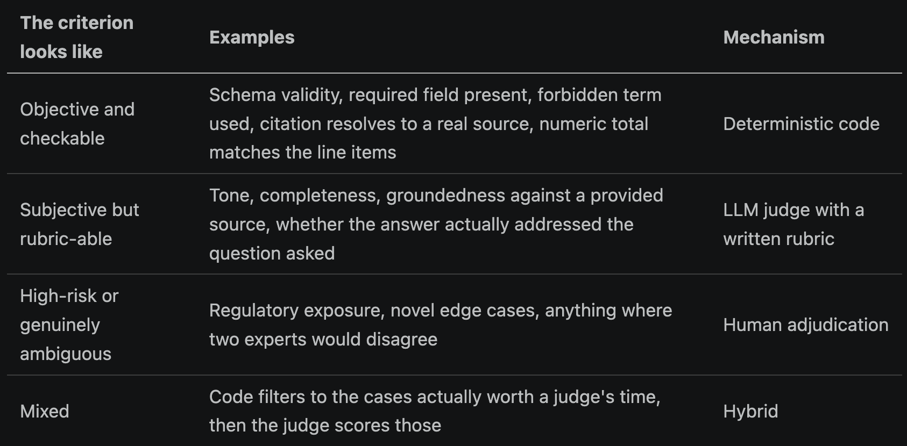
Task: Click 'then the judge scores those' text
Action: [325, 425]
